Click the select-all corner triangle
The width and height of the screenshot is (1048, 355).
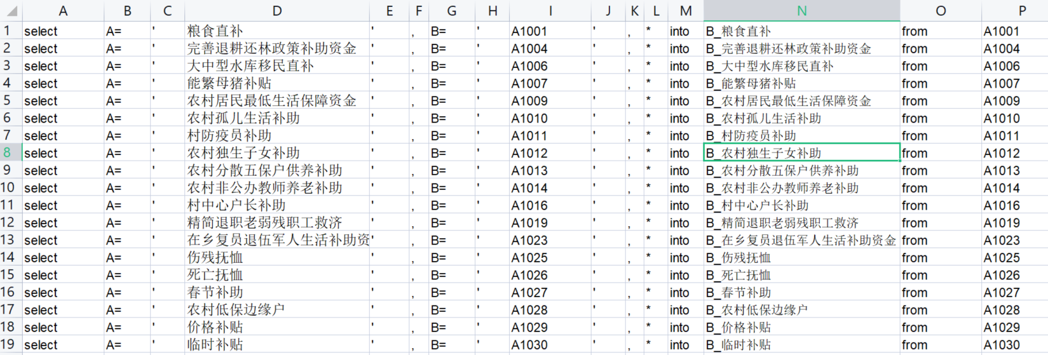pos(11,11)
